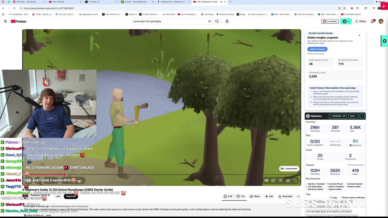Image resolution: width=388 pixels, height=218 pixels.
Task: Click the Join channel button
Action: point(58,196)
